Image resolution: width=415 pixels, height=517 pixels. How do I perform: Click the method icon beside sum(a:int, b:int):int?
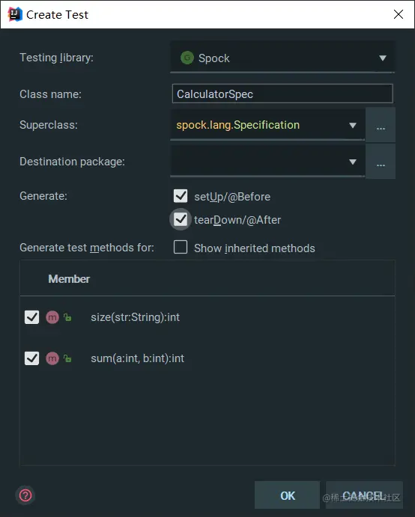(x=52, y=358)
